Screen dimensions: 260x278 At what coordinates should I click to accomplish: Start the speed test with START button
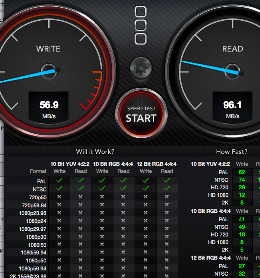click(141, 114)
